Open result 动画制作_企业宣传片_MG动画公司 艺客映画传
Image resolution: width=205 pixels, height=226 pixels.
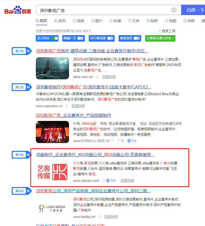pyautogui.click(x=95, y=155)
